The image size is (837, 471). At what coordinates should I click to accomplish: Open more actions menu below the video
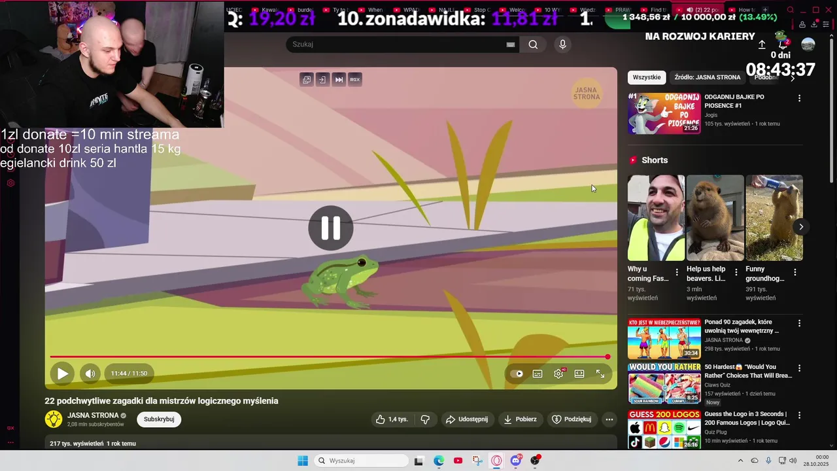coord(609,419)
